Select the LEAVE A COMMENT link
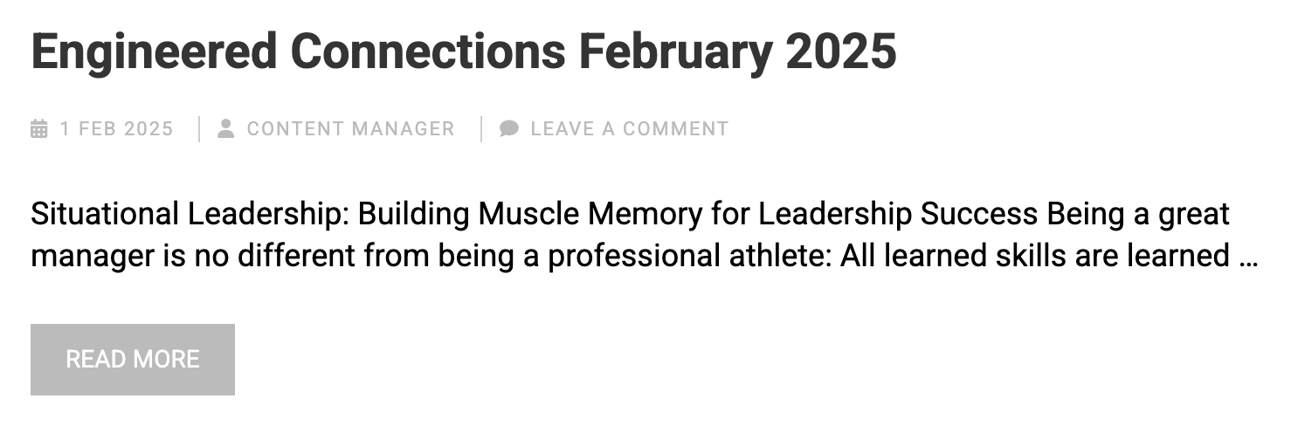This screenshot has width=1291, height=433. point(629,129)
